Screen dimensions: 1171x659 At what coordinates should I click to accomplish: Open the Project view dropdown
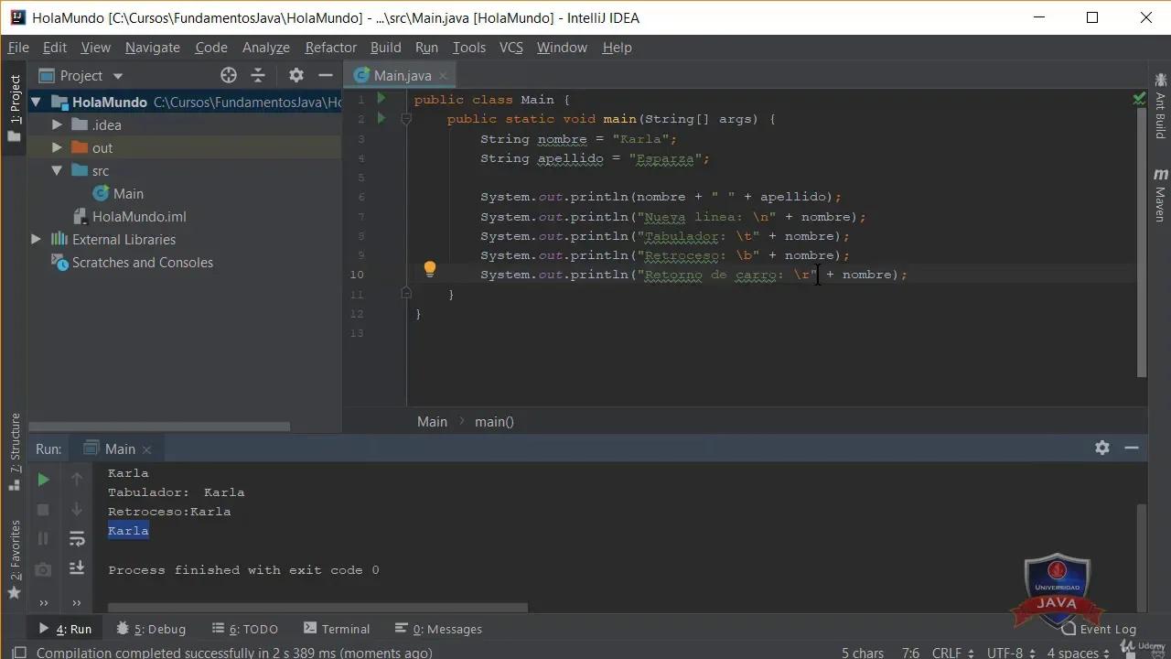coord(116,75)
